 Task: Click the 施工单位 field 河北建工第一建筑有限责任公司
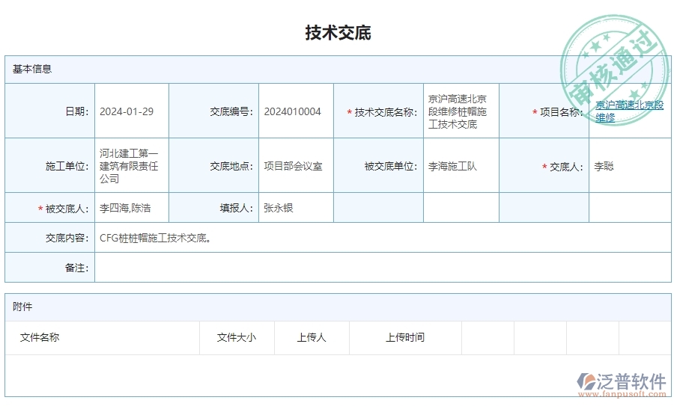point(131,166)
